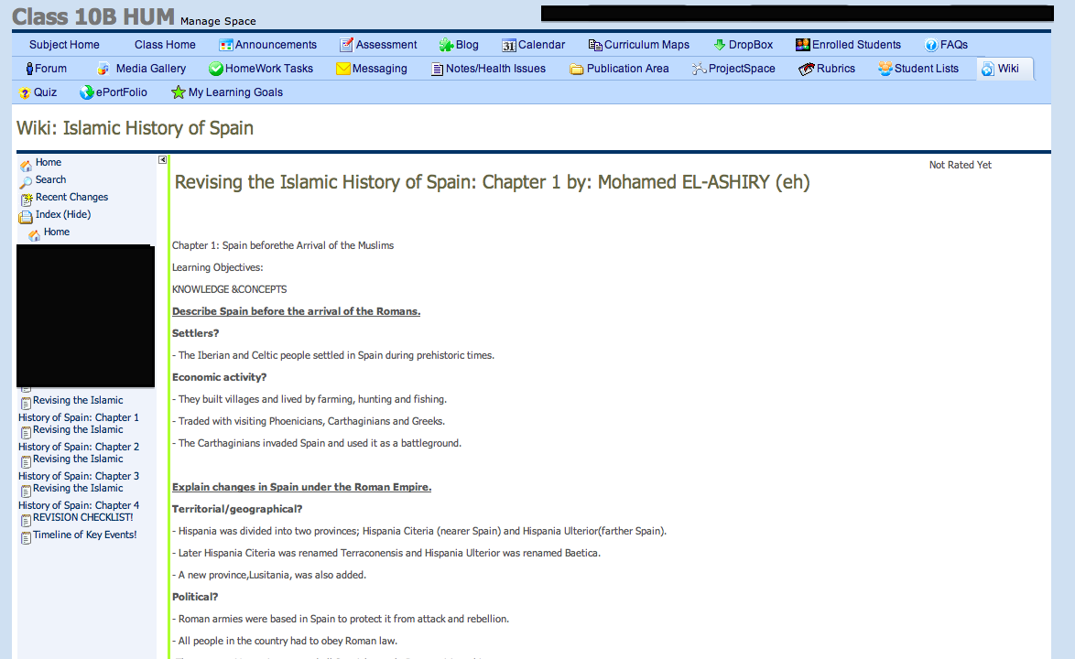Open the Calendar icon

pos(509,45)
